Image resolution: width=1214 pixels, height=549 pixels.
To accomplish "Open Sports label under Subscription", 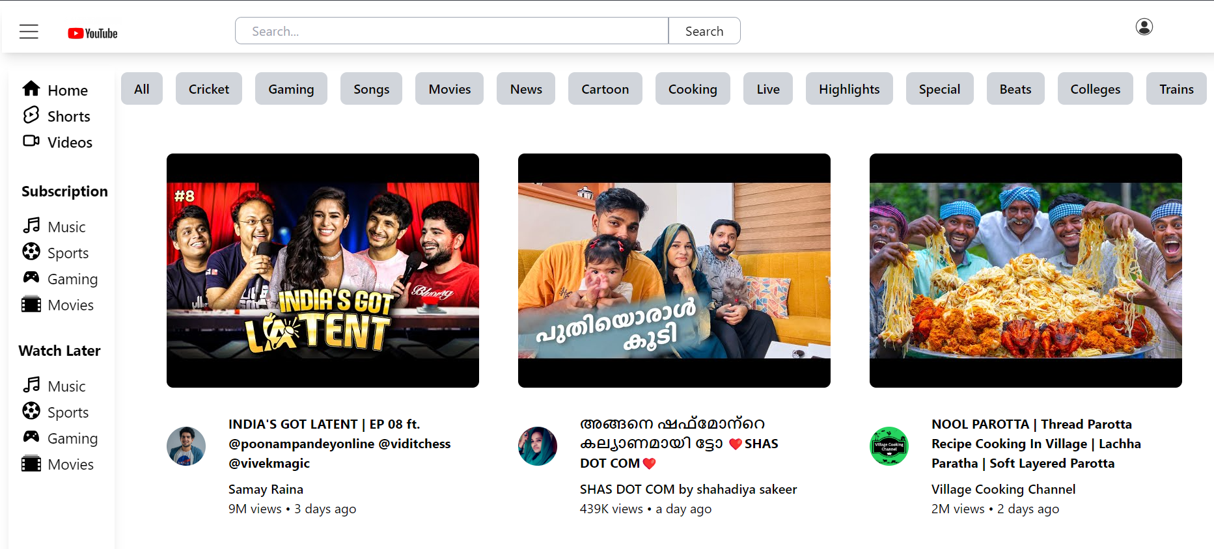I will 68,253.
